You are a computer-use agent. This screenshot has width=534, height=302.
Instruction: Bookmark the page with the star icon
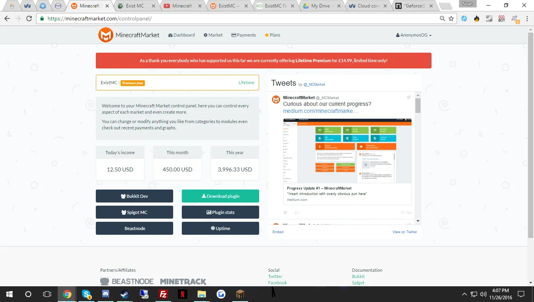tap(451, 18)
